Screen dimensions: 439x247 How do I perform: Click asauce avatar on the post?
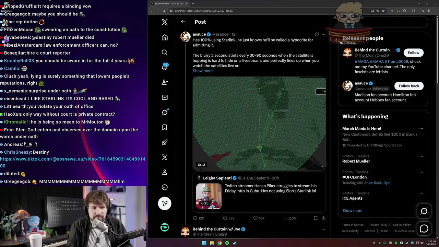point(186,37)
